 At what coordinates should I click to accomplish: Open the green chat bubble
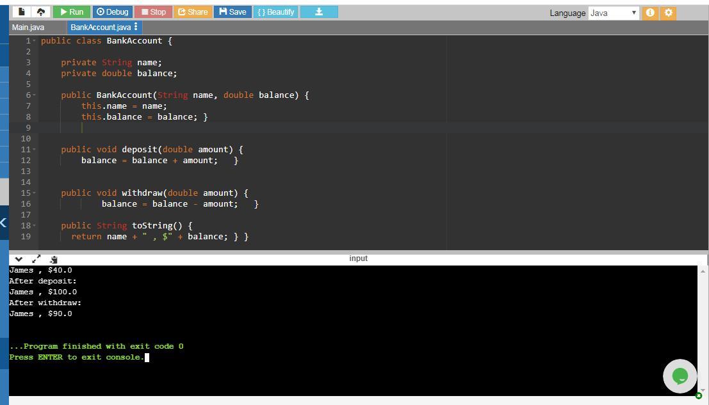(680, 376)
